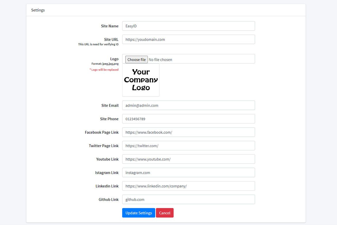Click into the Site Phone field

pyautogui.click(x=188, y=119)
